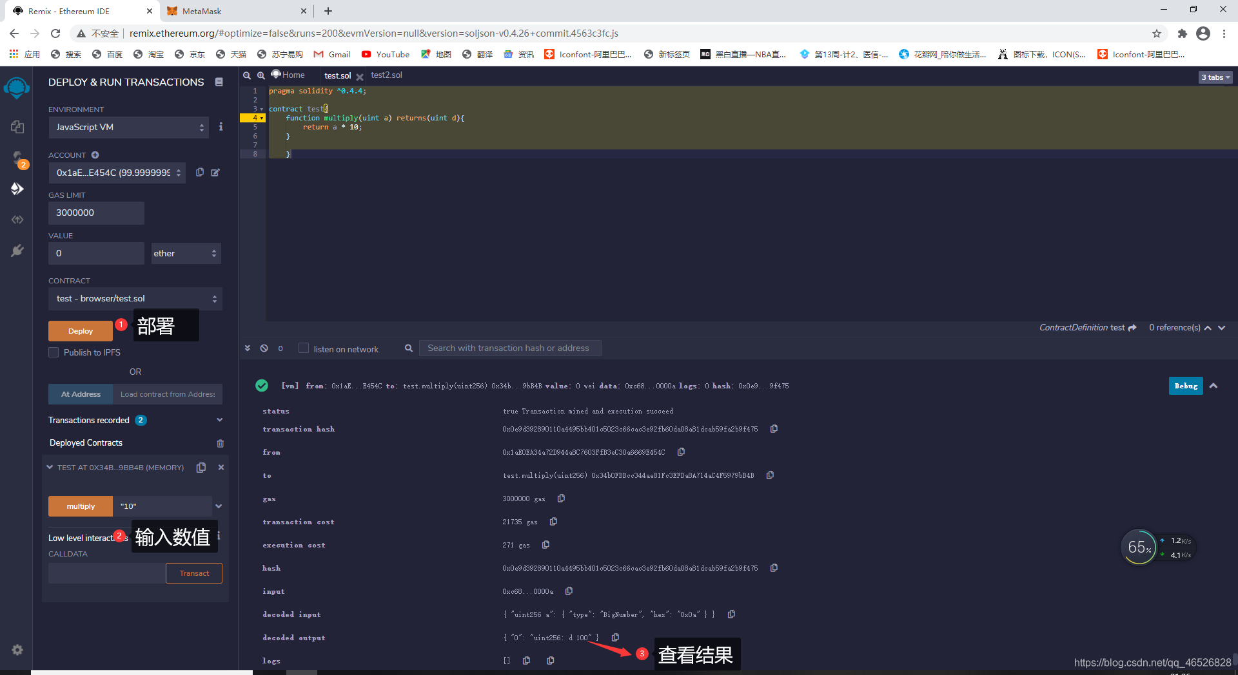Sign a message with the account icon
This screenshot has width=1238, height=675.
coord(215,172)
